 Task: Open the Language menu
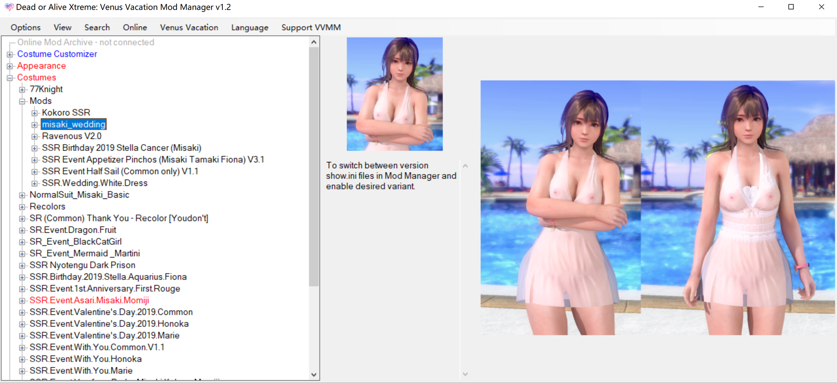[249, 27]
